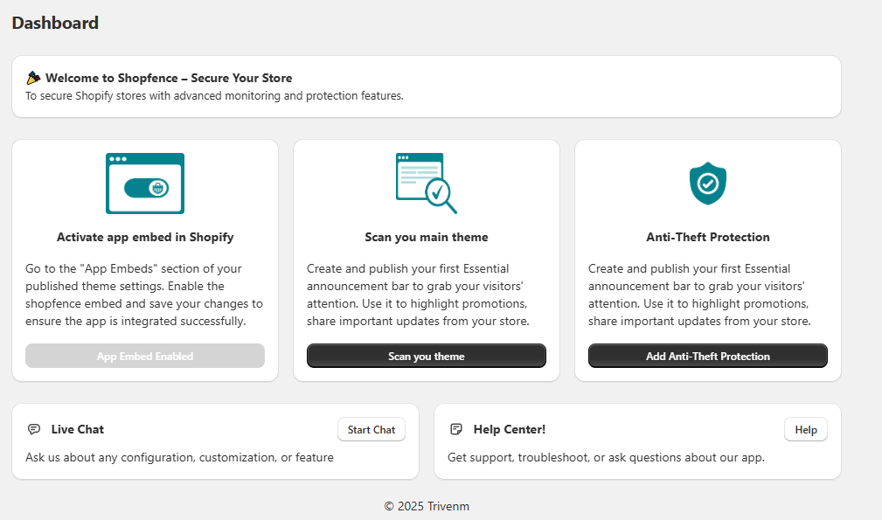Click the welcome banner party icon
The height and width of the screenshot is (520, 882).
[x=33, y=78]
